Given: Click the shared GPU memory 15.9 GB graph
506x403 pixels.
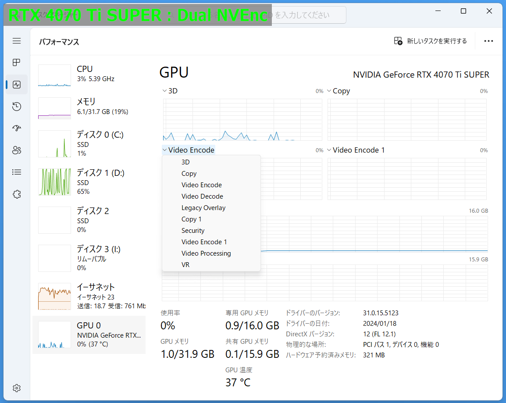Looking at the screenshot, I should [324, 283].
